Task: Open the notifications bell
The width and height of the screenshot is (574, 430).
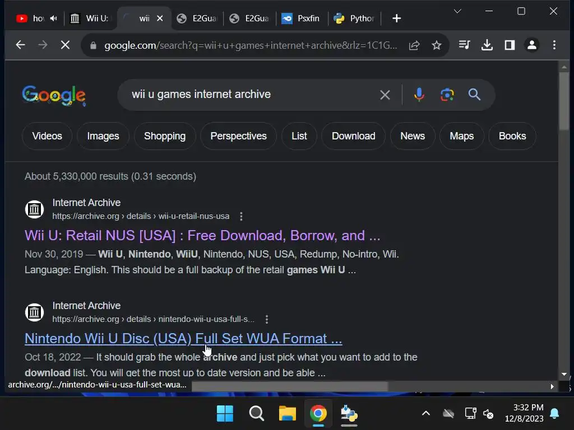Action: (554, 414)
